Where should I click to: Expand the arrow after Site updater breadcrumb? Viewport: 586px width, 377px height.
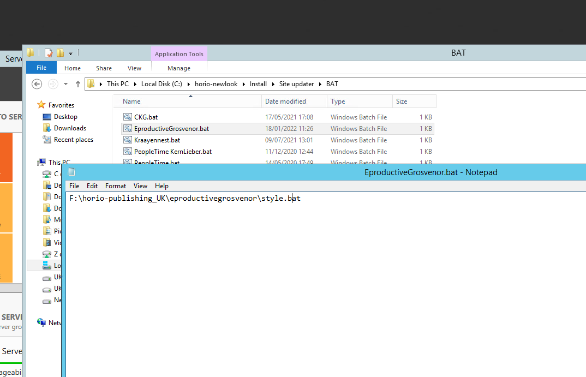[320, 84]
